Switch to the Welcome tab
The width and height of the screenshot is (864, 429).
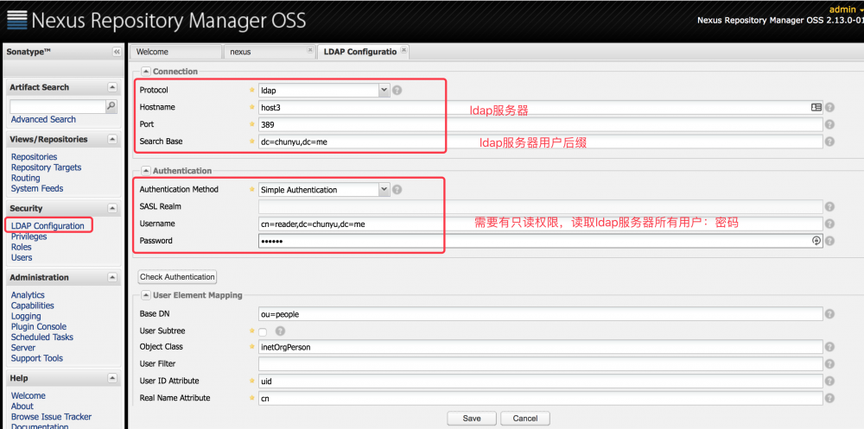pos(175,52)
